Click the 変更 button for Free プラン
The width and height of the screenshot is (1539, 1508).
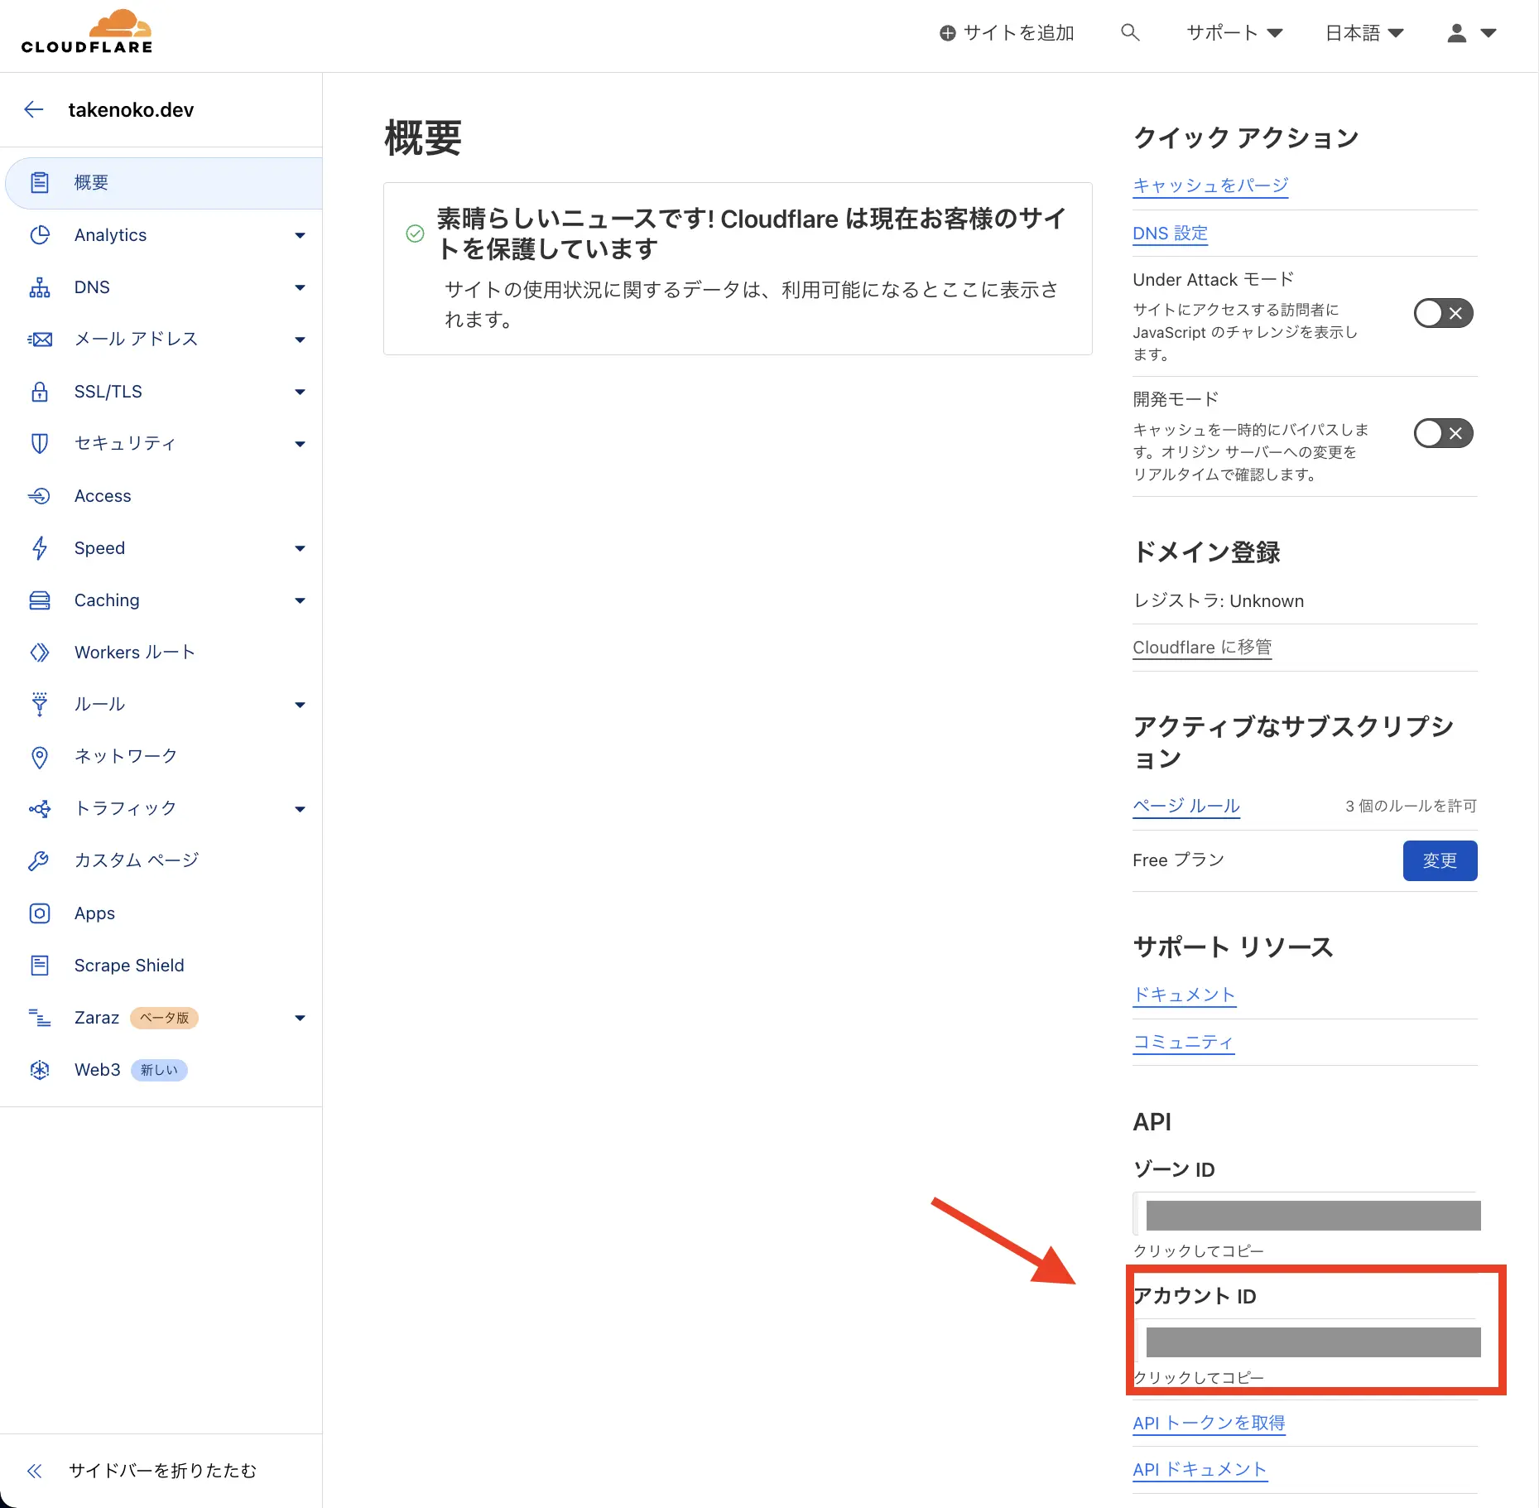point(1439,860)
